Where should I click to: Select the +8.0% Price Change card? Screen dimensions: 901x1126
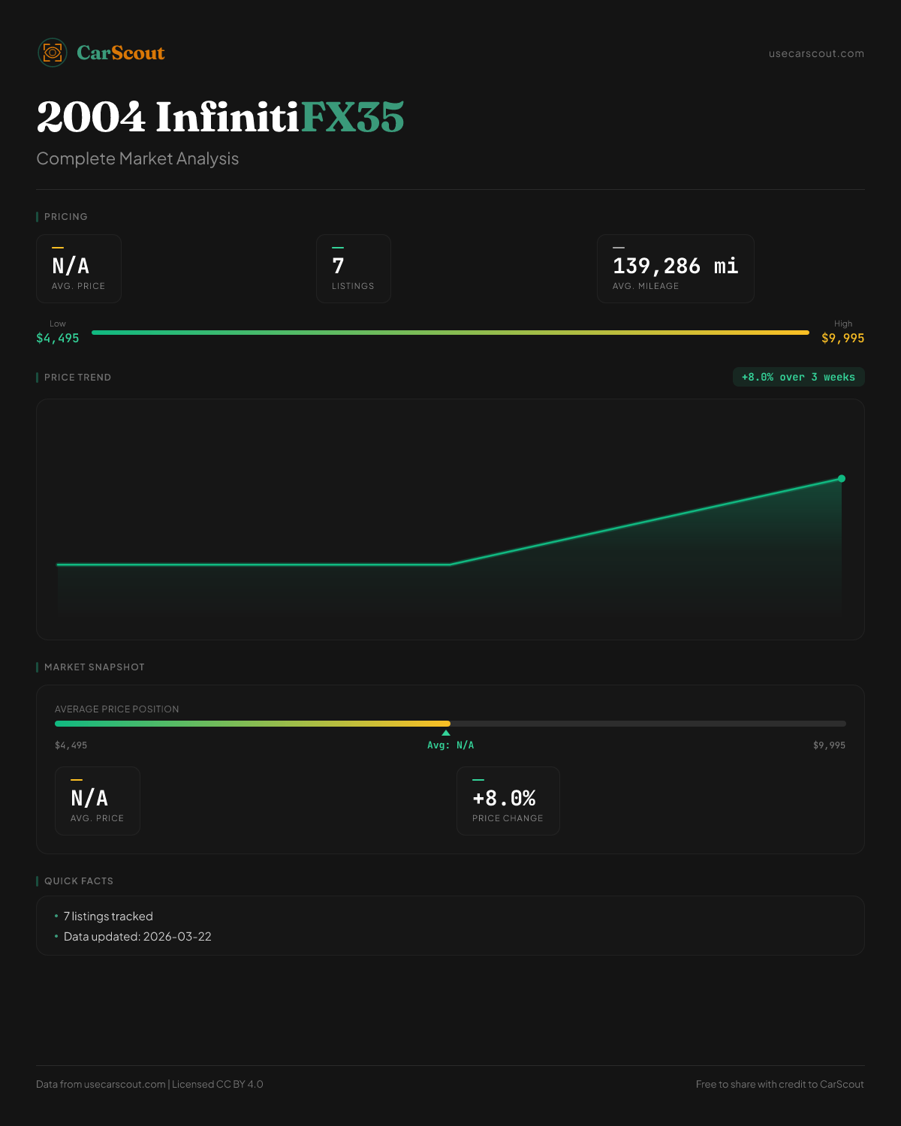tap(508, 801)
